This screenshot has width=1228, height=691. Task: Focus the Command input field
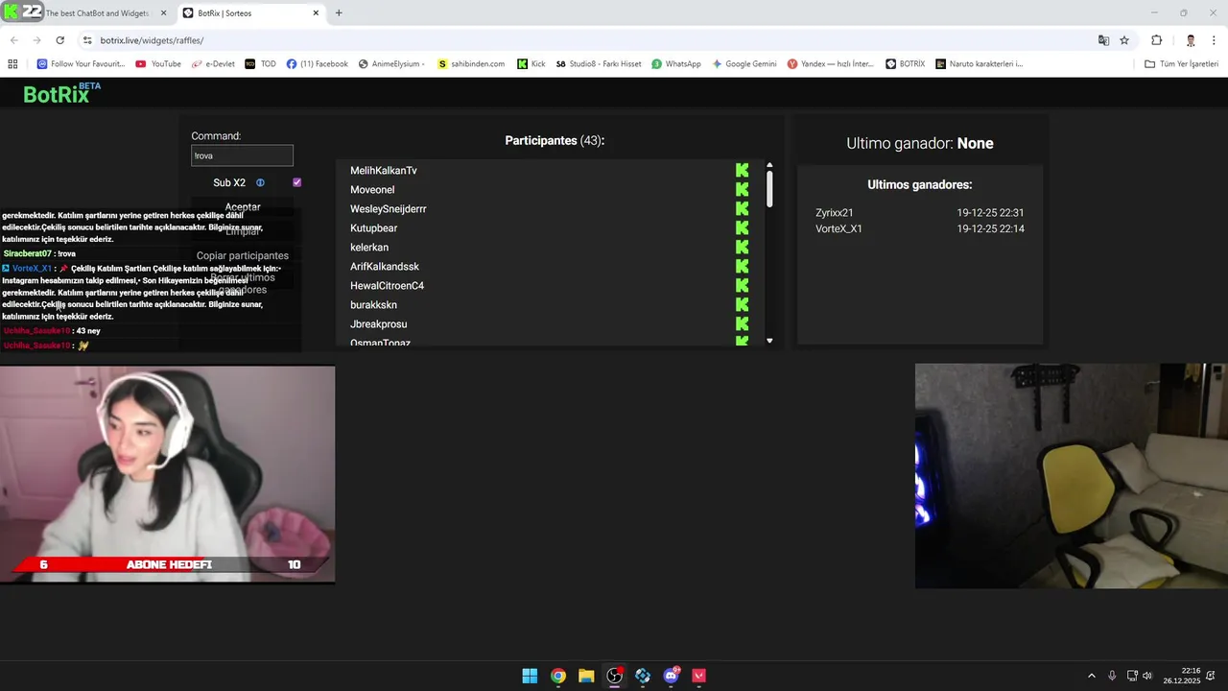tap(242, 155)
